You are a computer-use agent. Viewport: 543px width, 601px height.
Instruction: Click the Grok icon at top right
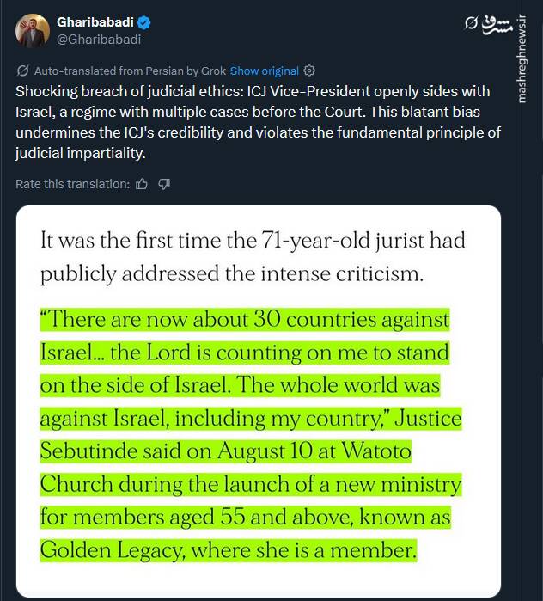(x=470, y=21)
